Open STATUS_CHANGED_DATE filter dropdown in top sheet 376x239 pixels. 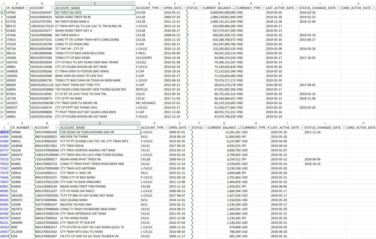click(x=339, y=8)
